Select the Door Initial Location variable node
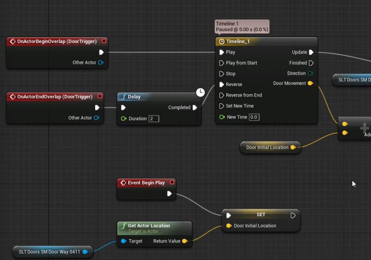Image resolution: width=371 pixels, height=260 pixels. (267, 147)
